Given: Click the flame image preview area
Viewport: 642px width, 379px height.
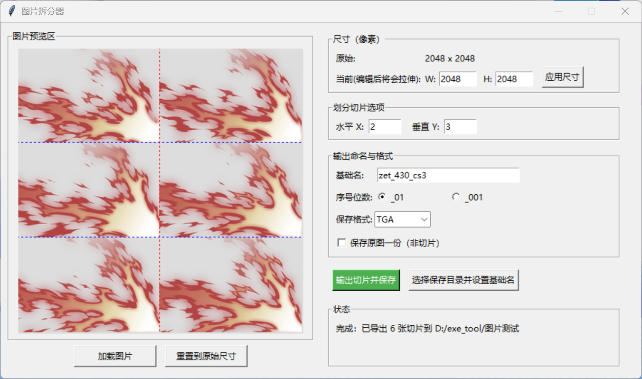Looking at the screenshot, I should [160, 190].
